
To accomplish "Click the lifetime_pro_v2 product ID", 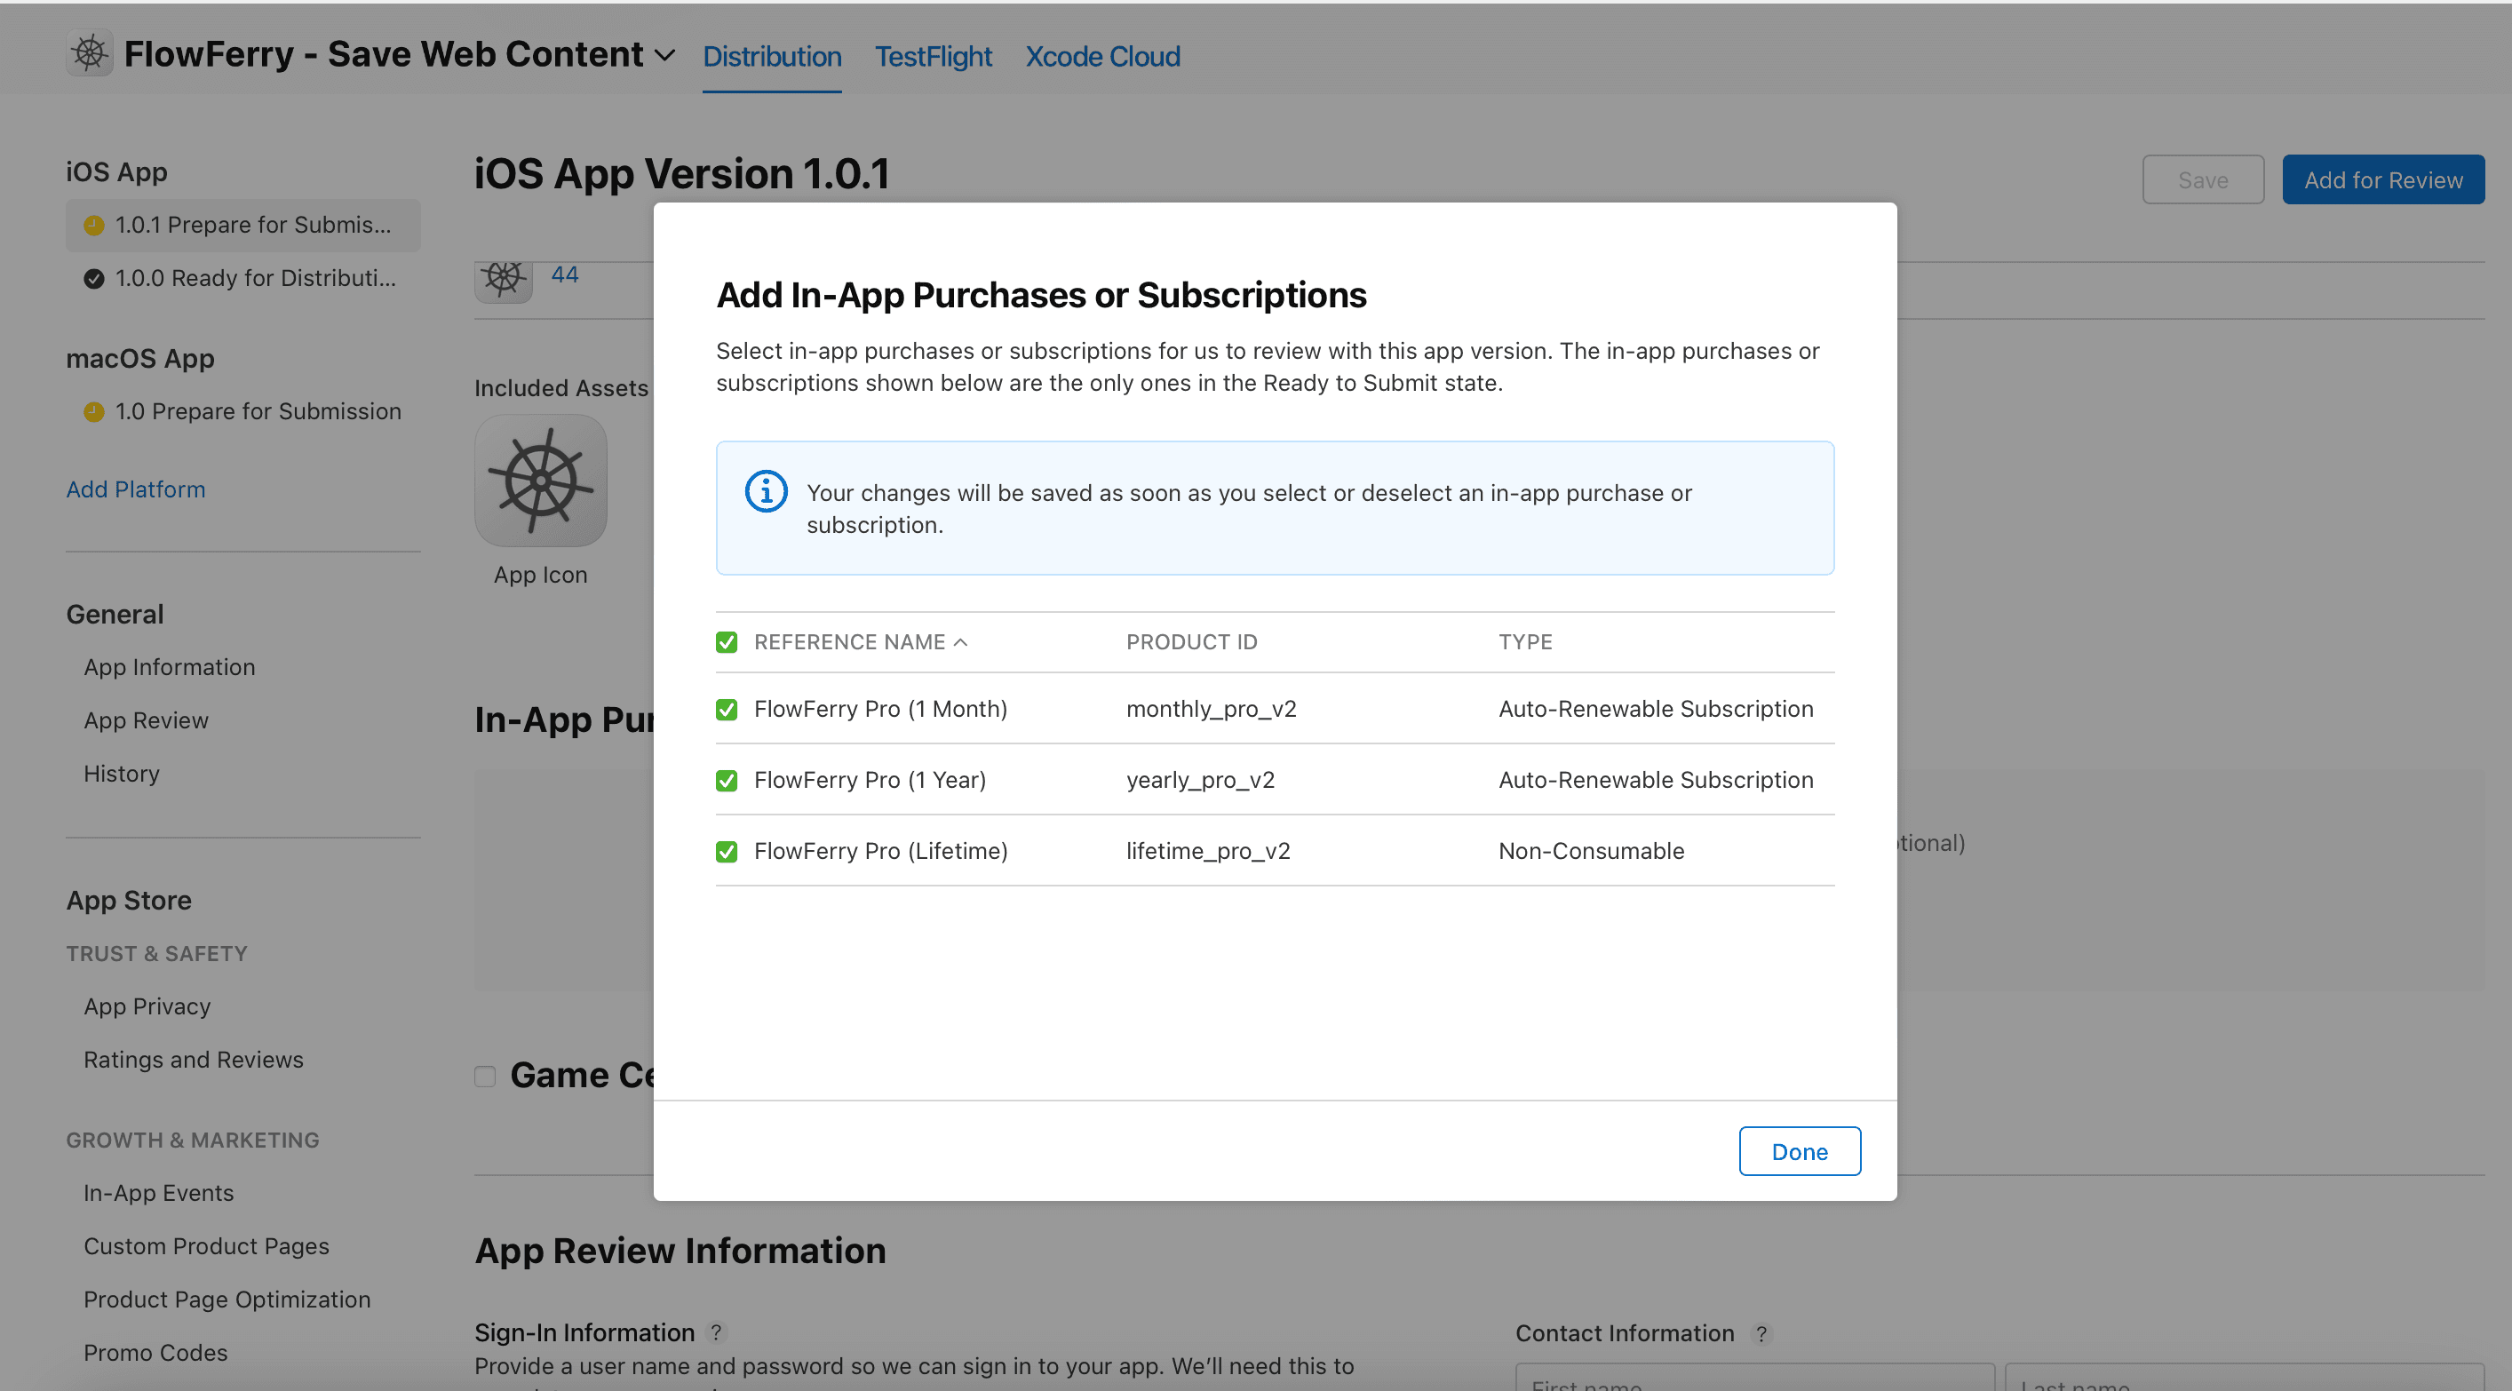I will tap(1208, 852).
